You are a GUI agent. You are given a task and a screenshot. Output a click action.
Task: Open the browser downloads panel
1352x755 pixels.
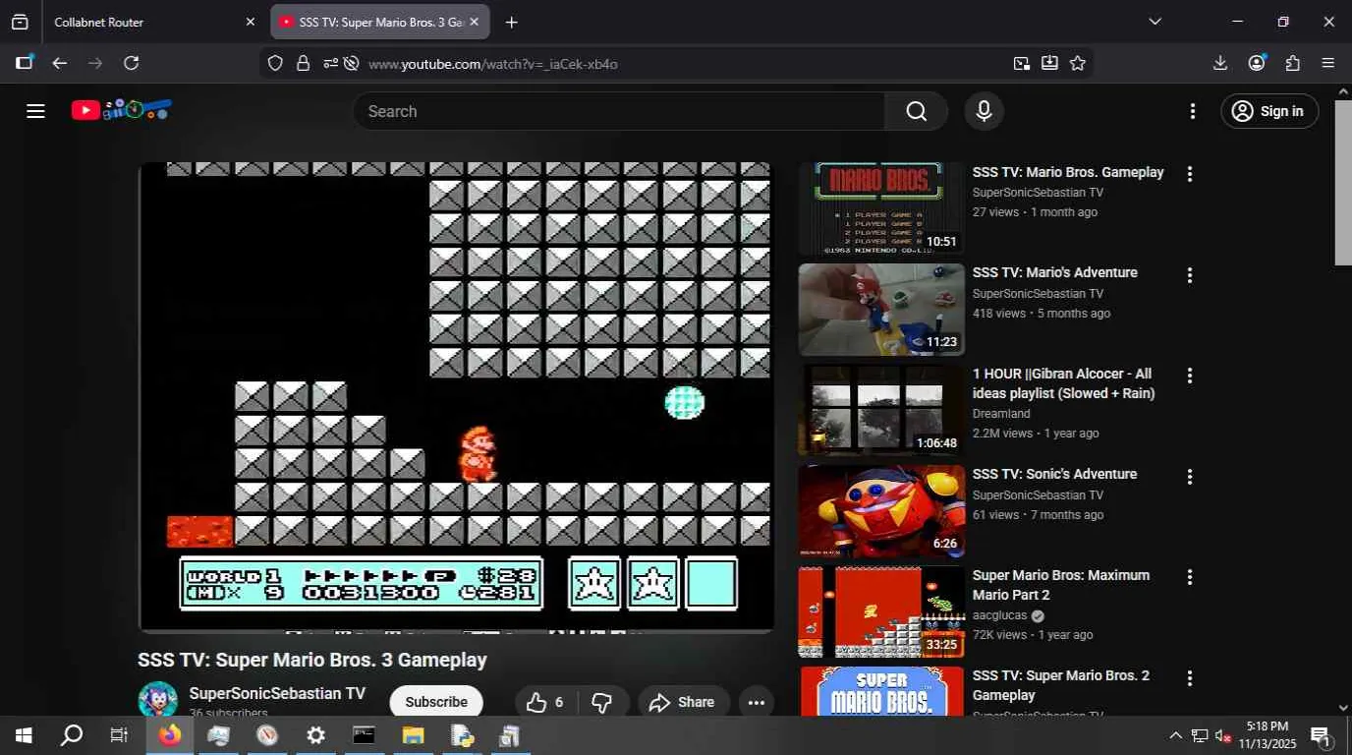point(1220,63)
